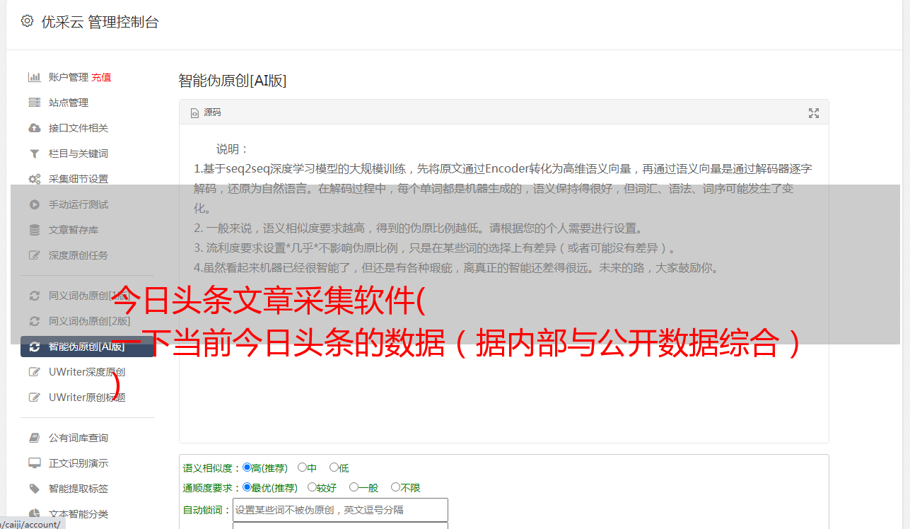
Task: Click the red 充值 link
Action: pyautogui.click(x=101, y=77)
